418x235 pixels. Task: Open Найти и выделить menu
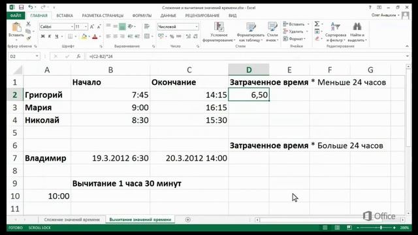point(357,32)
